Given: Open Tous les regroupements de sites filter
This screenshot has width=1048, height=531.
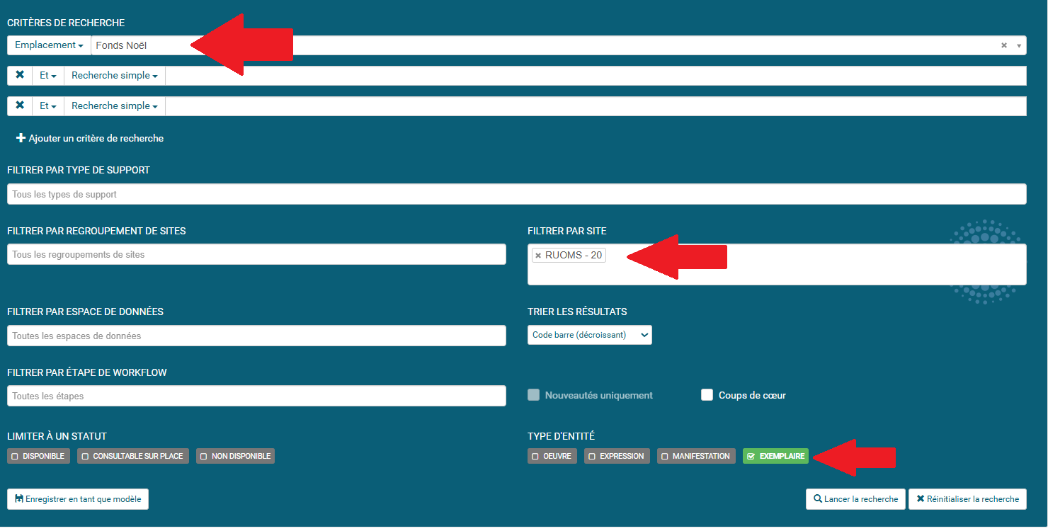Looking at the screenshot, I should click(256, 254).
